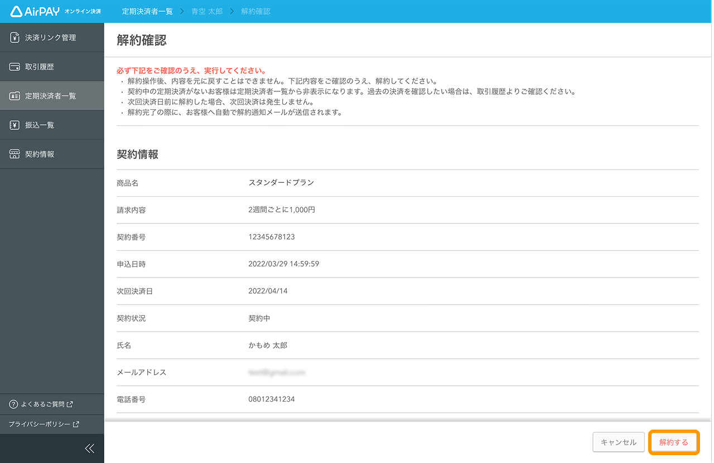The image size is (714, 463).
Task: Open the プライバシーポリシー link
Action: (39, 425)
